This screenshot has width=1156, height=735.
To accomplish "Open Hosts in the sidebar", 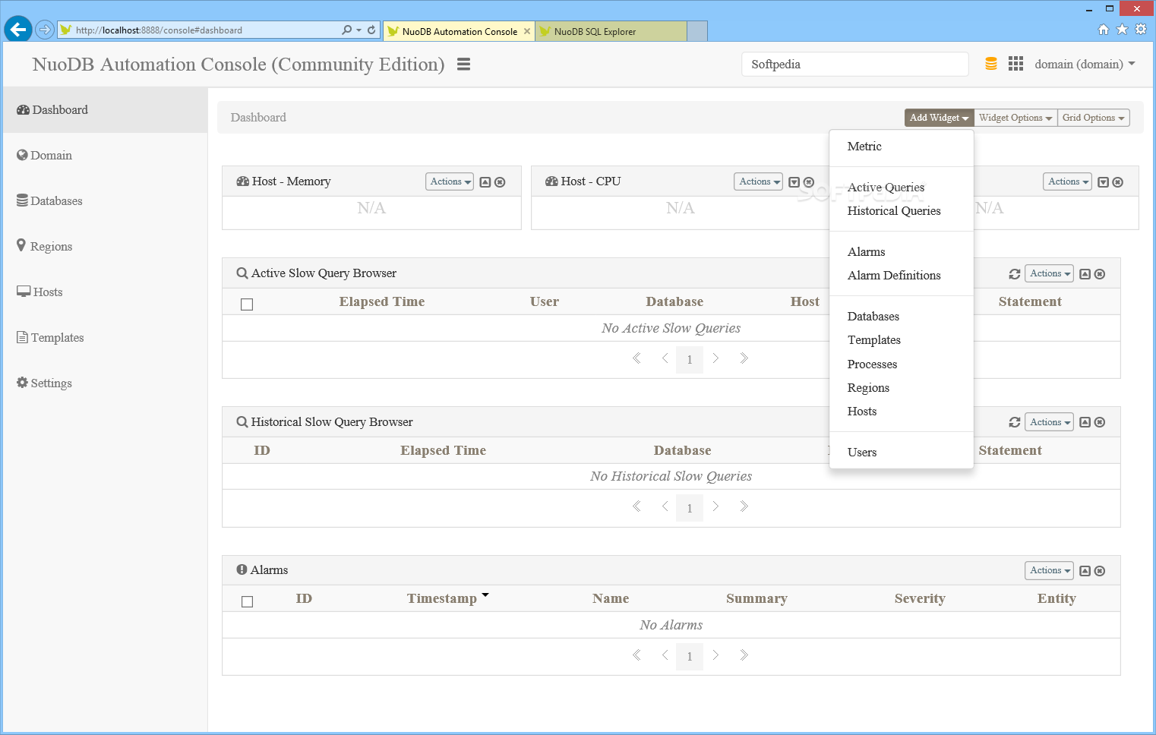I will coord(105,292).
